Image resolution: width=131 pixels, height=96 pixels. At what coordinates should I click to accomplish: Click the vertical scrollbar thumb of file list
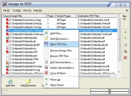(x=119, y=39)
